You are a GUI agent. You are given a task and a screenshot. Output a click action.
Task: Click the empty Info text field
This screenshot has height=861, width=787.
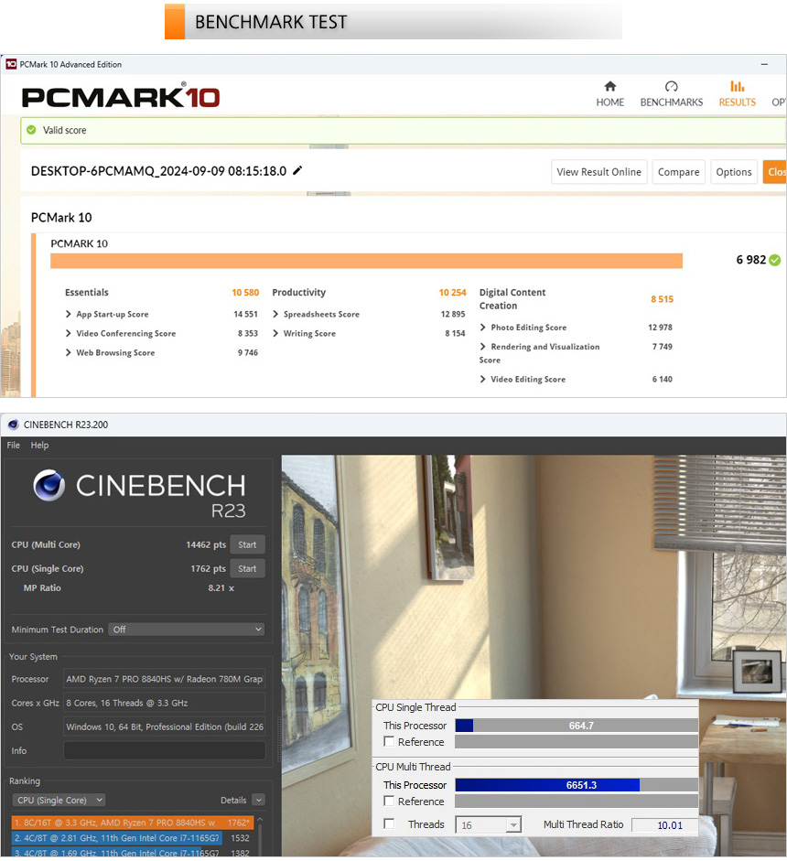(164, 751)
